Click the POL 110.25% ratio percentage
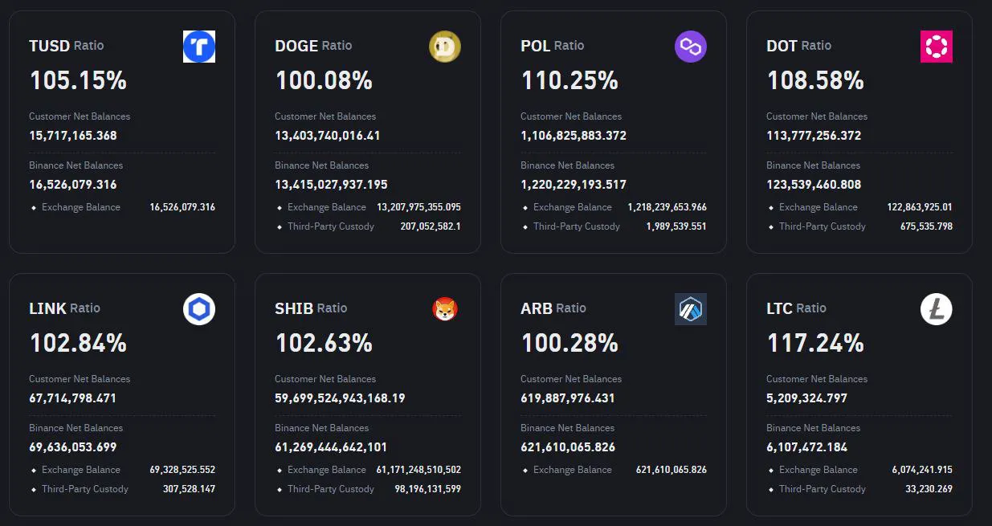 (569, 80)
